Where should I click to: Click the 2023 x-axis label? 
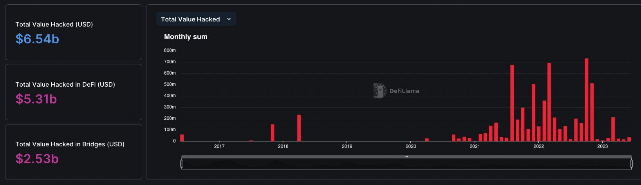point(603,146)
